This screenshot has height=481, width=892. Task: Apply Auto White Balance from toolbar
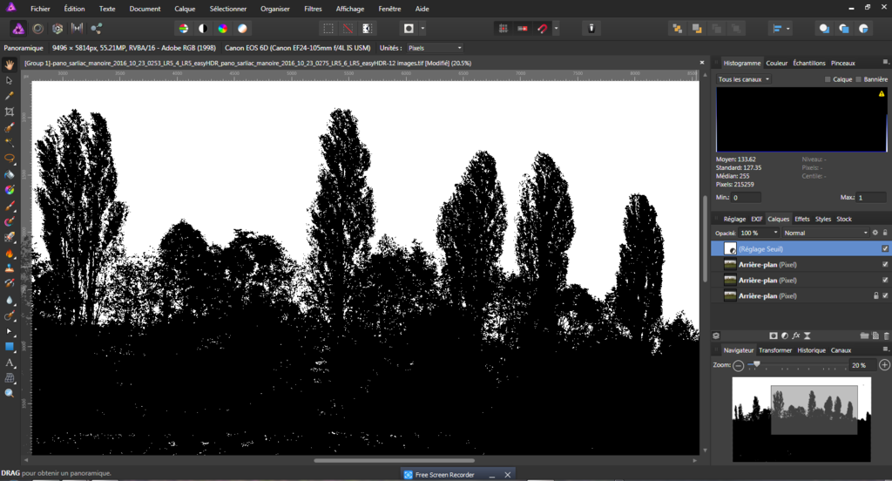[242, 29]
